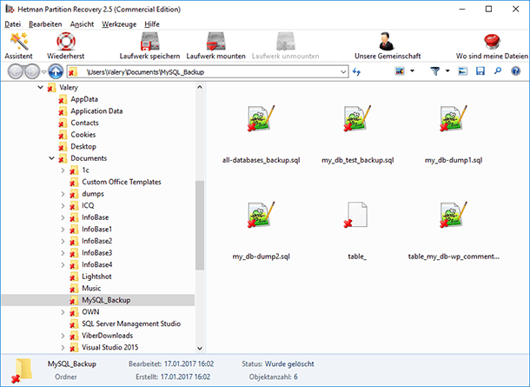Select SQL Server Management Studio folder
Viewport: 530px width, 387px height.
pyautogui.click(x=131, y=324)
